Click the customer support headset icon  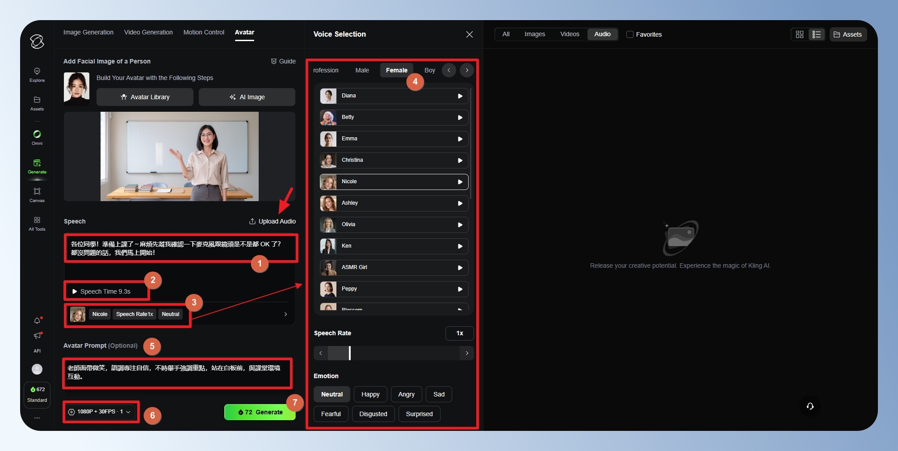(810, 406)
